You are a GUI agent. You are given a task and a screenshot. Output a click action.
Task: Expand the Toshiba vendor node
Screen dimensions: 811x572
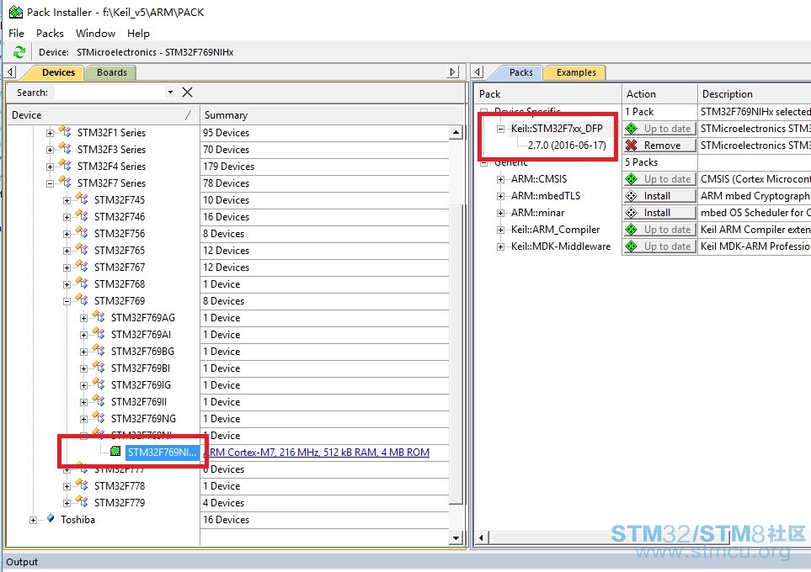coord(33,521)
